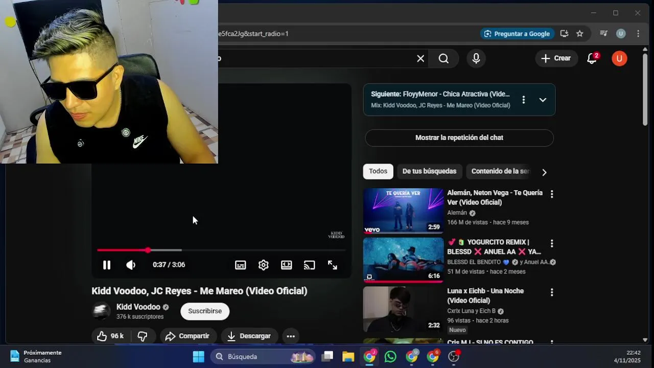Toggle subtitles on the player

(241, 265)
